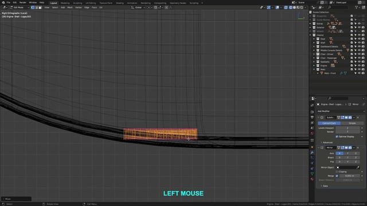The height and width of the screenshot is (206, 367).
Task: Open the Render properties tab
Action: 312,112
